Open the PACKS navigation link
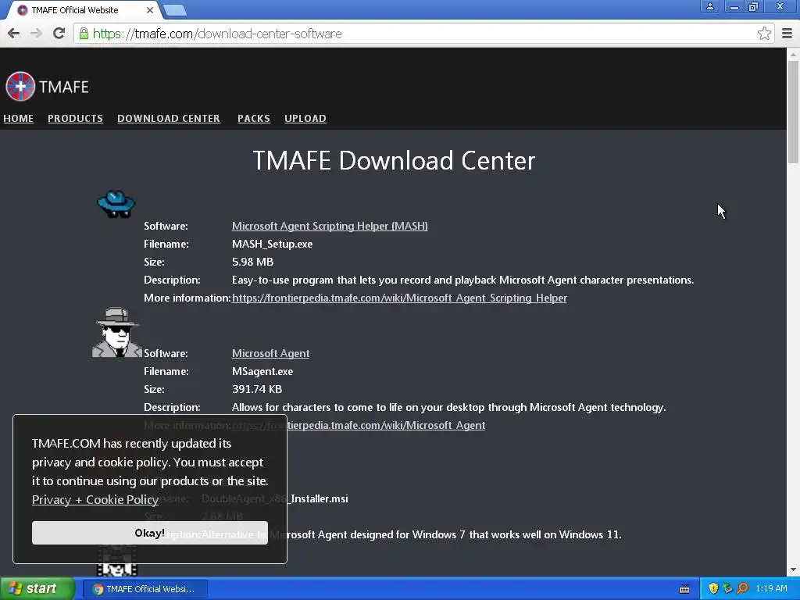Viewport: 800px width, 600px height. pyautogui.click(x=254, y=119)
